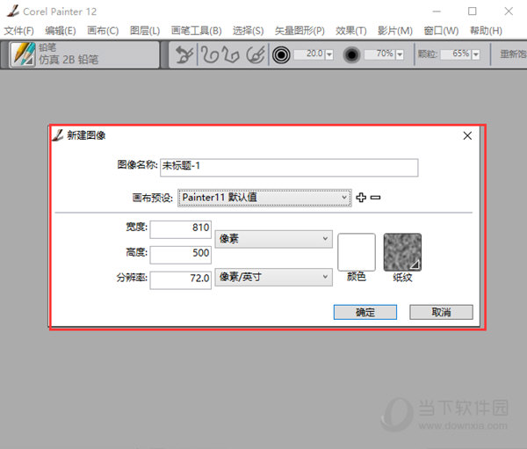Click the 图像名称 field with 未标题-1
The image size is (527, 449).
(289, 168)
